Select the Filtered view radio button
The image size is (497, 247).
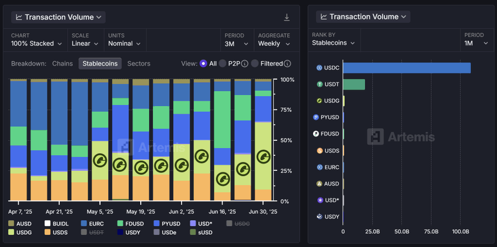pos(255,64)
